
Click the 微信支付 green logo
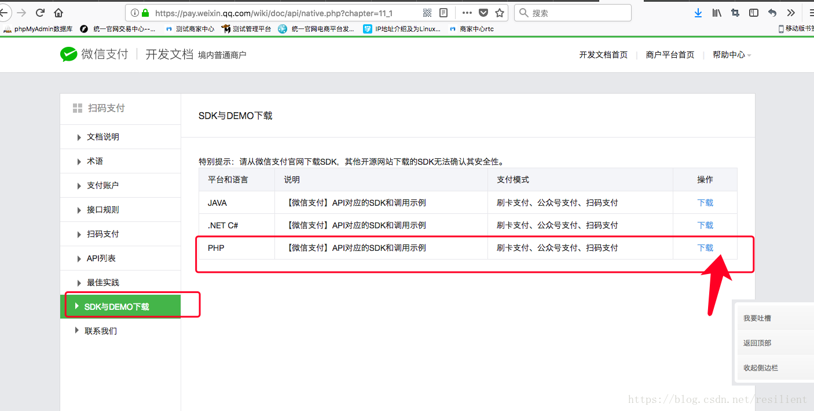(x=94, y=54)
